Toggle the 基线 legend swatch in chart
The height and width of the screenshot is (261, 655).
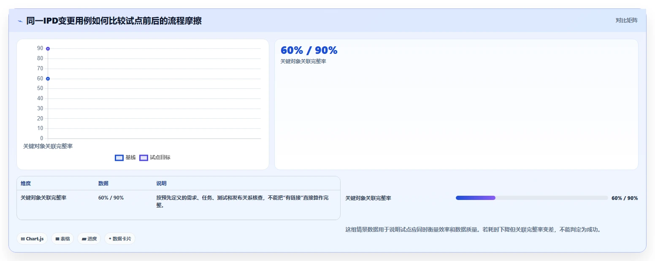[x=119, y=157]
